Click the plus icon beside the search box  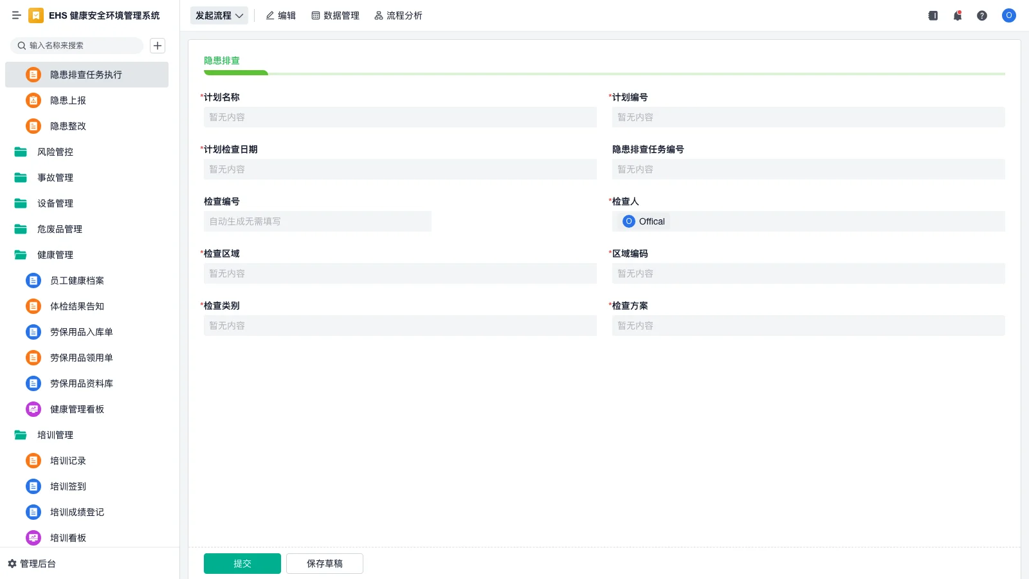[158, 46]
